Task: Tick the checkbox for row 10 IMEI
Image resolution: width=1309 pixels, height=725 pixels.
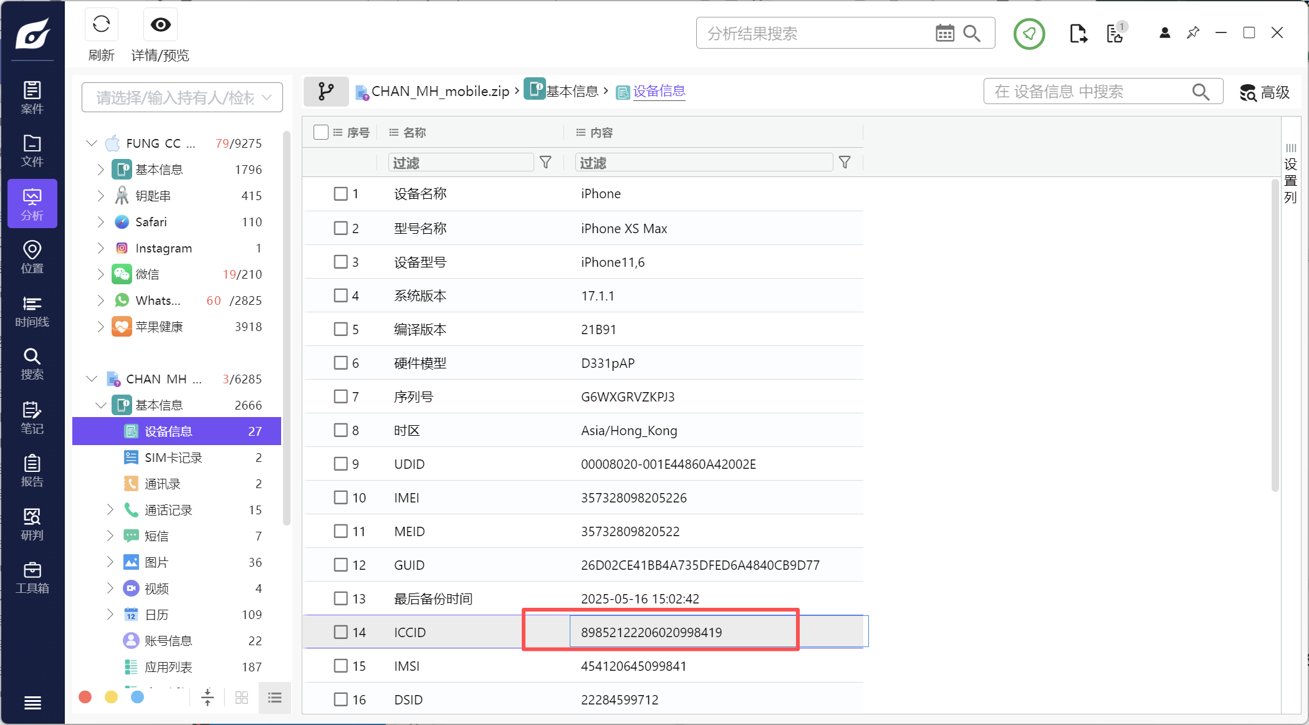Action: coord(340,497)
